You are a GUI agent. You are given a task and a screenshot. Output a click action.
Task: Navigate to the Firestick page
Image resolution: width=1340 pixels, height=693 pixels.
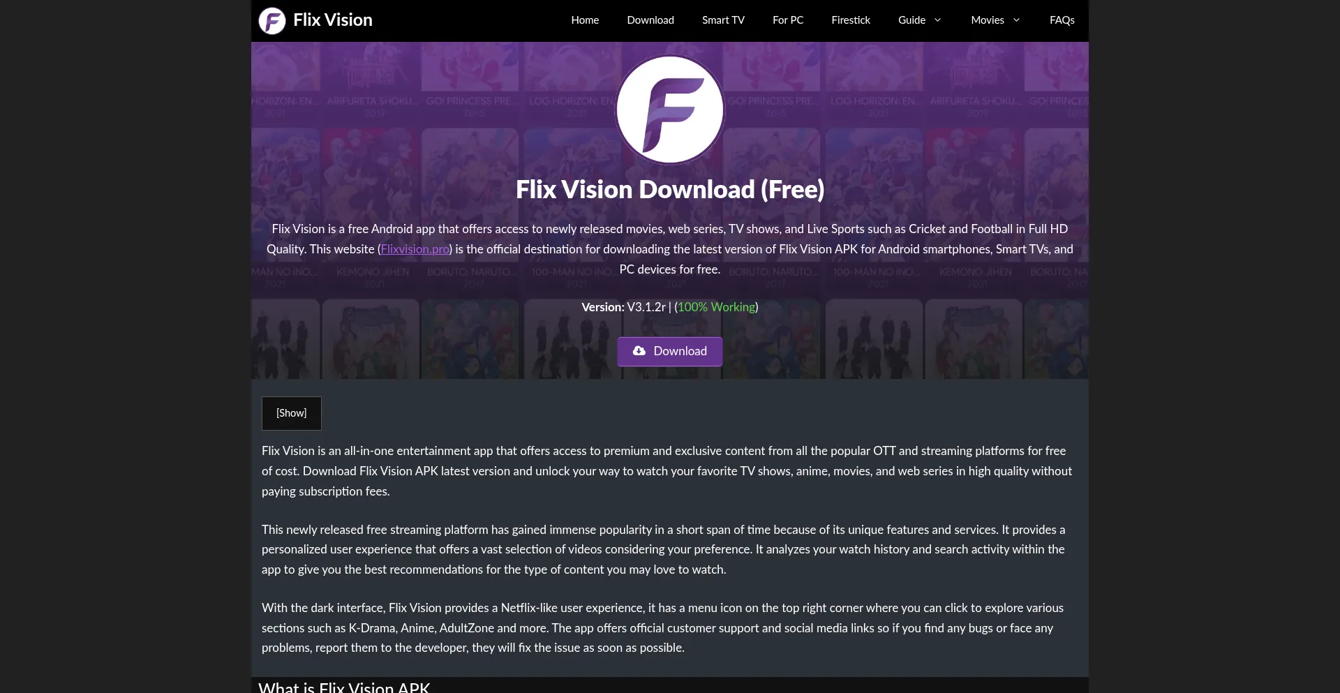point(851,20)
